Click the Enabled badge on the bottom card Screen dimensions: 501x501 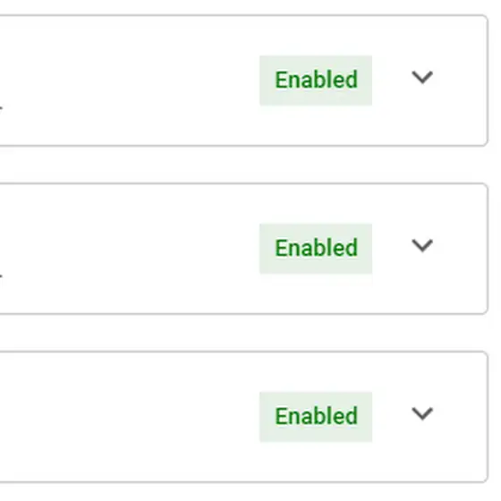click(x=316, y=416)
